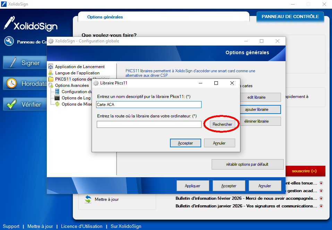Click the gear icon in Libraire Pkcs11 title

coord(96,83)
